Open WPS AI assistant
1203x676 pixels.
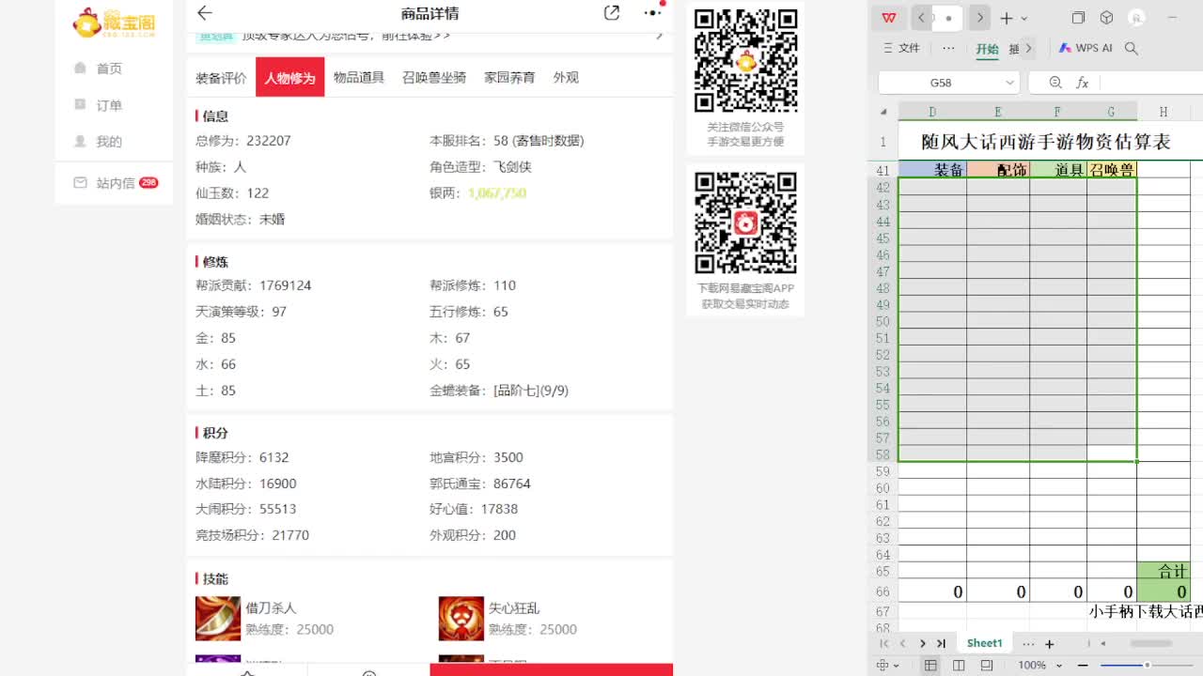pos(1086,48)
